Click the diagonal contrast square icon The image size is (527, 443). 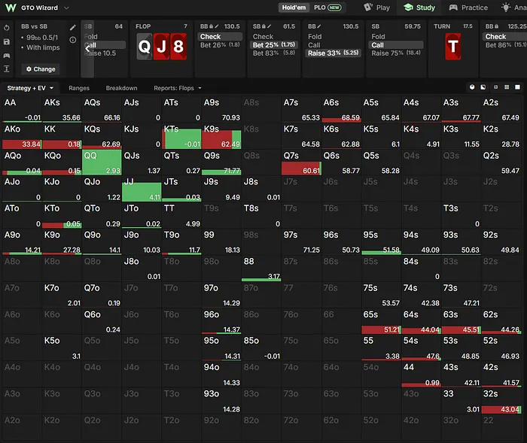(x=483, y=87)
